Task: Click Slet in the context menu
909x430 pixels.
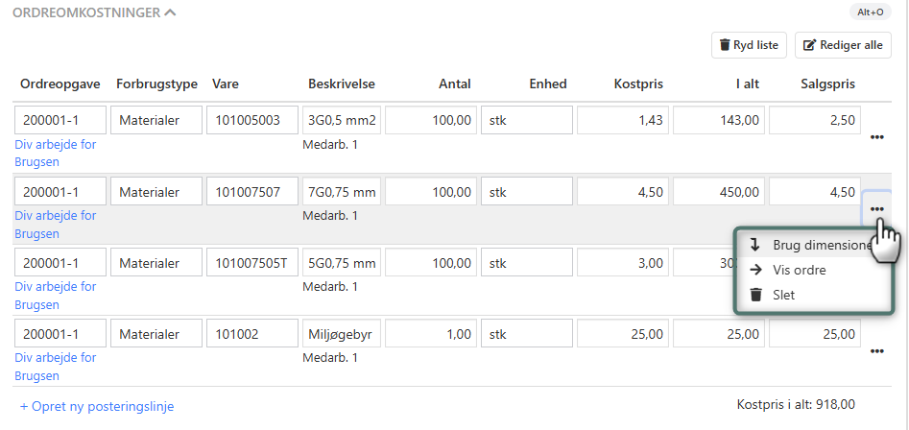Action: coord(783,295)
